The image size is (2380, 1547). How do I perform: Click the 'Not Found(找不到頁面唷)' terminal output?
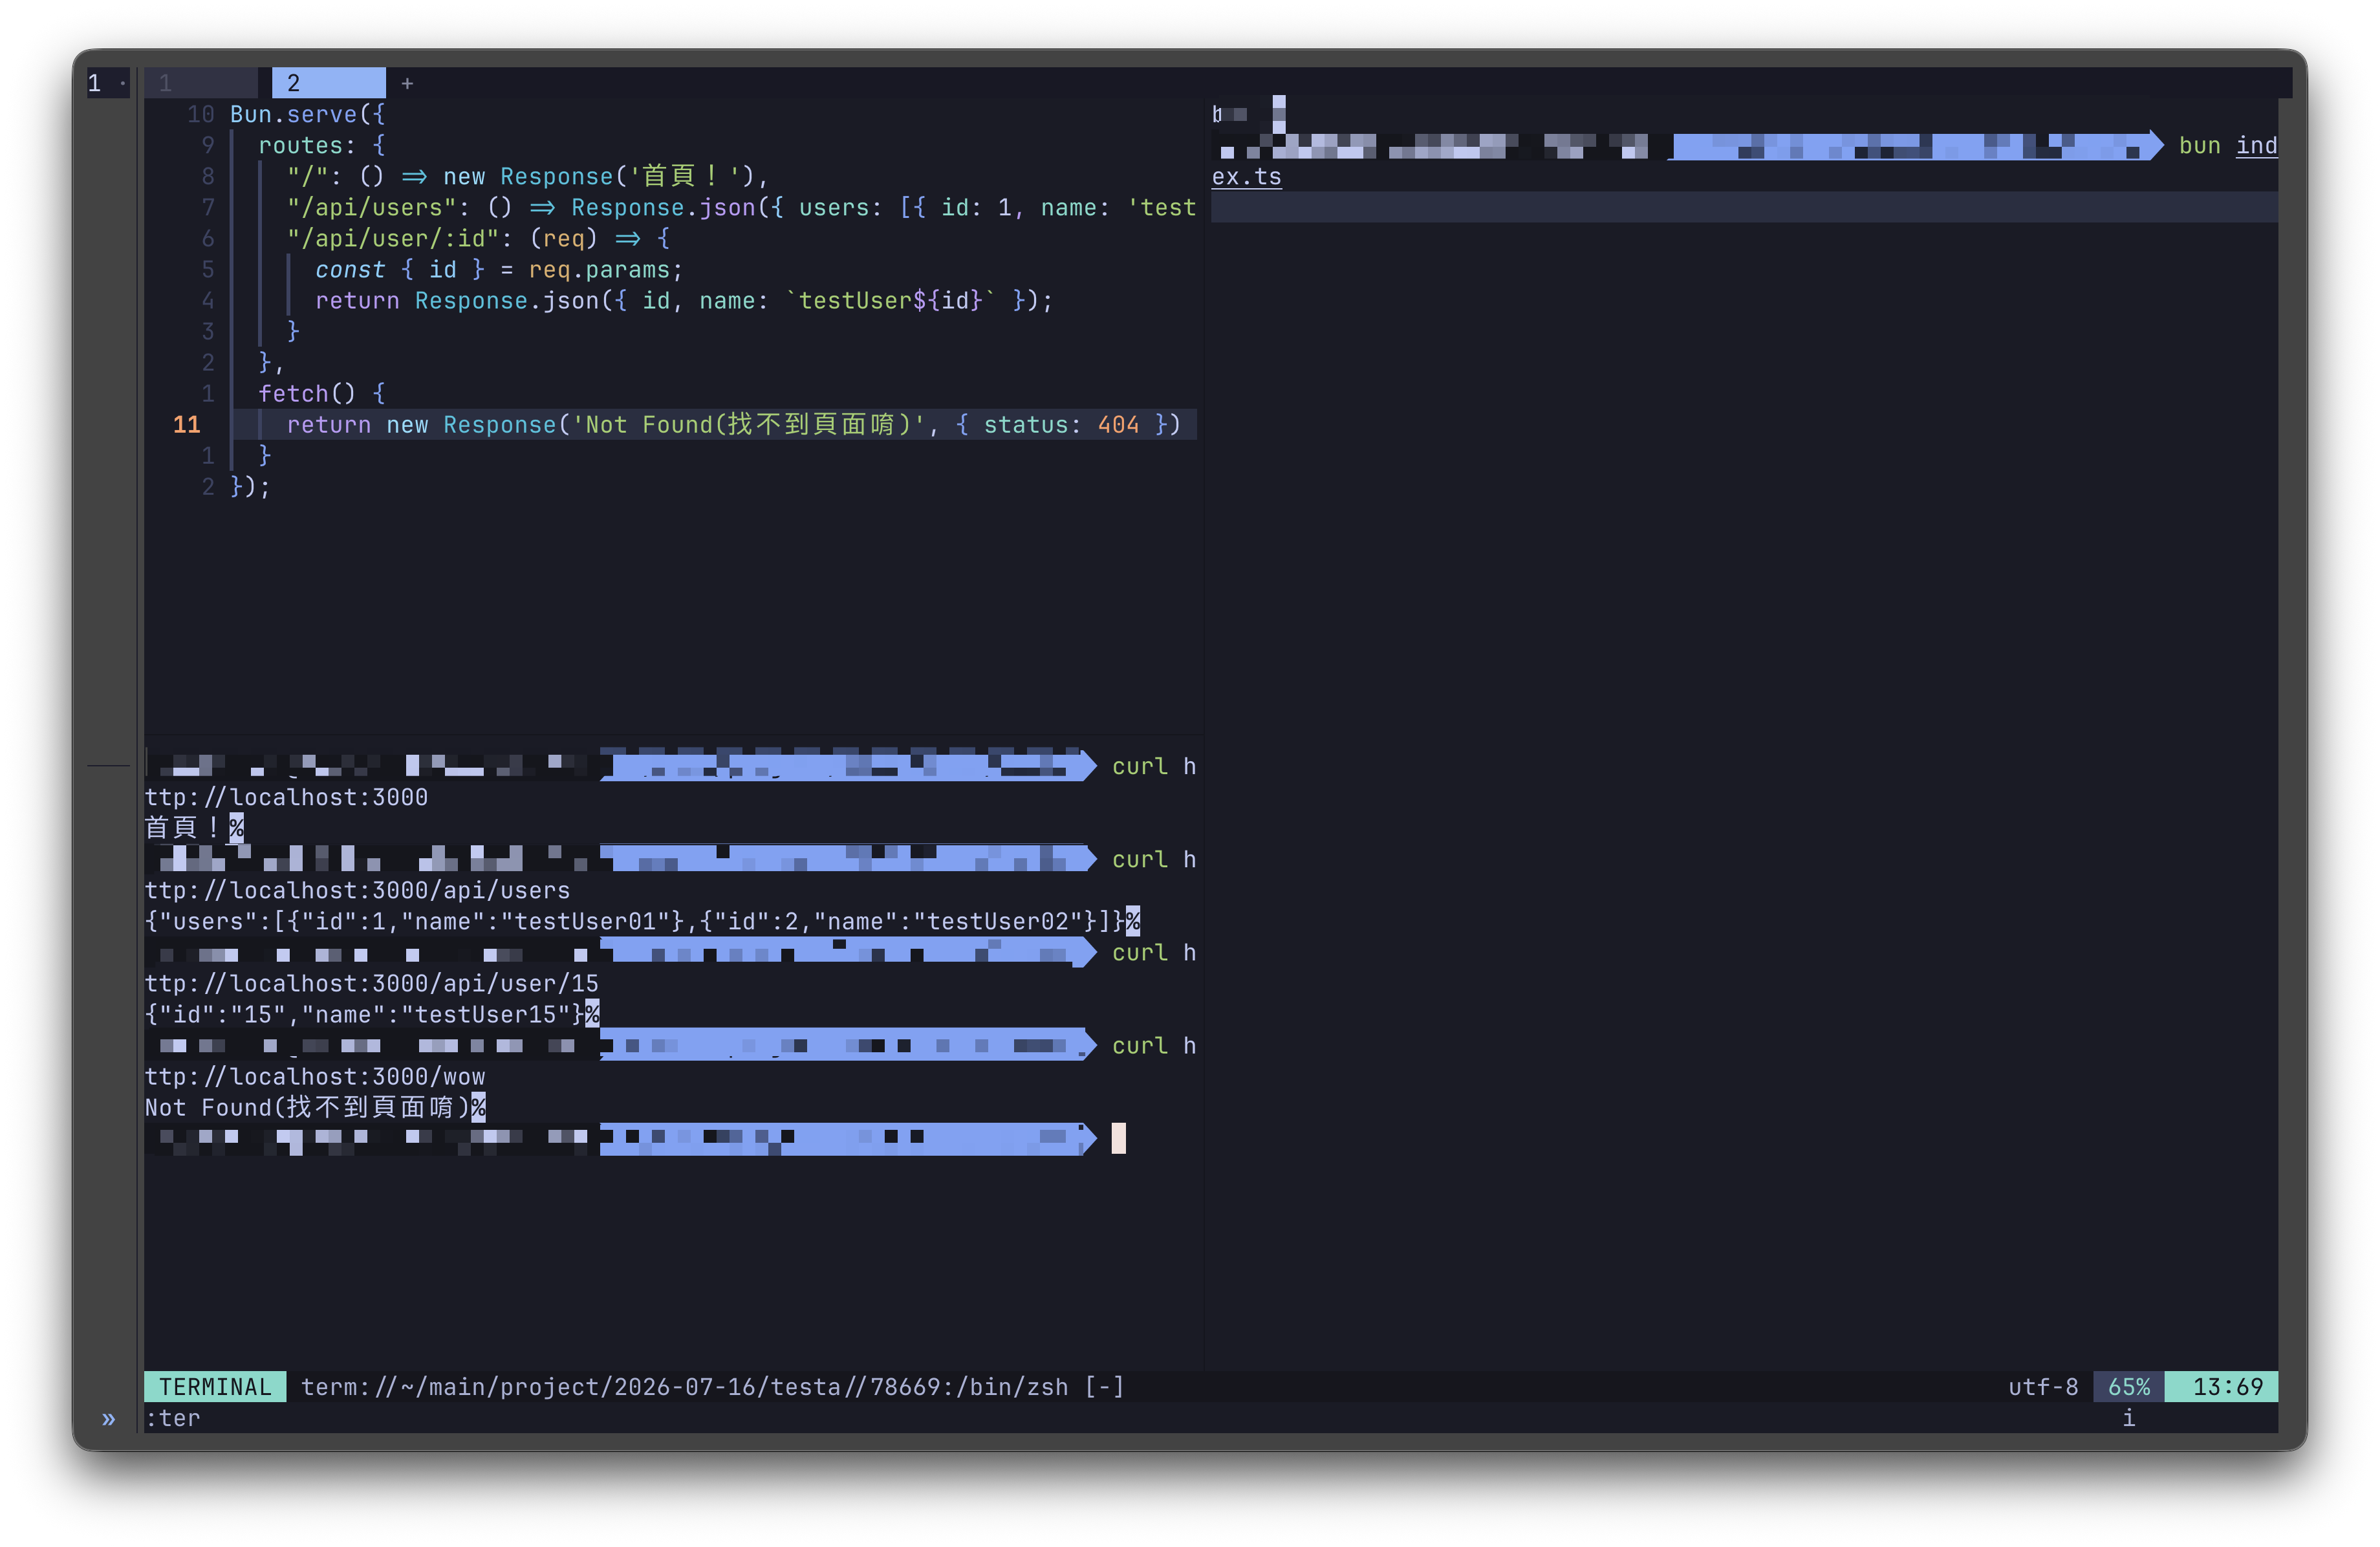[307, 1107]
